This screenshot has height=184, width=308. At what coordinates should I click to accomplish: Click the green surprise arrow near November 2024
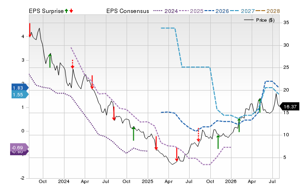coord(134,133)
